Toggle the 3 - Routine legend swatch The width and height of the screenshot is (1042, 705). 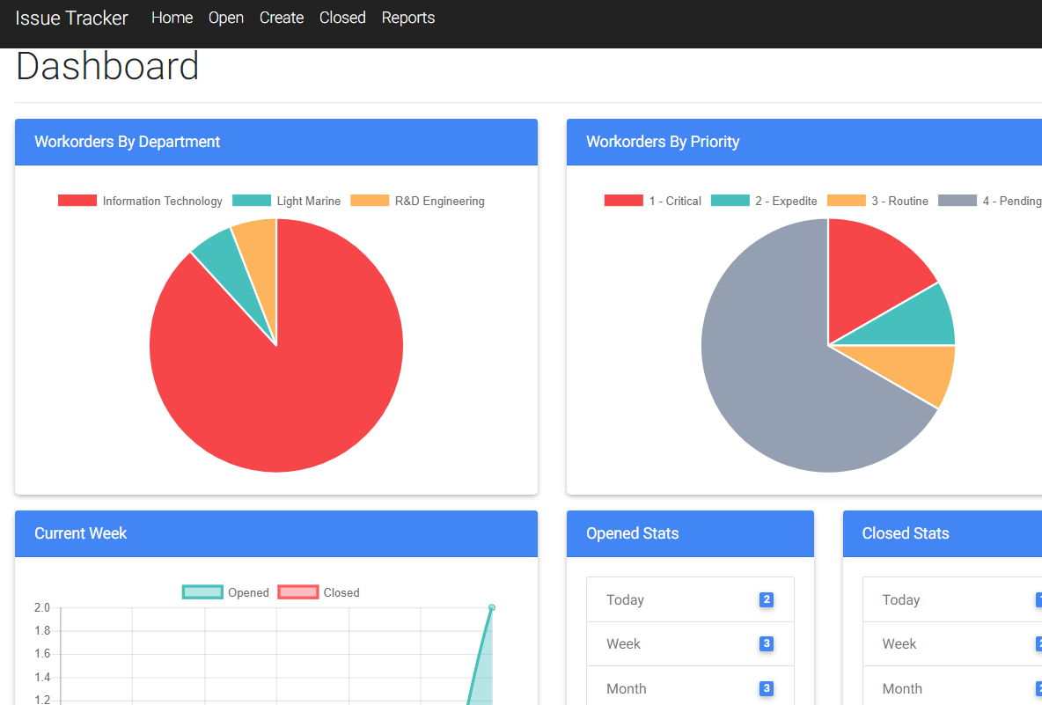[x=847, y=201]
